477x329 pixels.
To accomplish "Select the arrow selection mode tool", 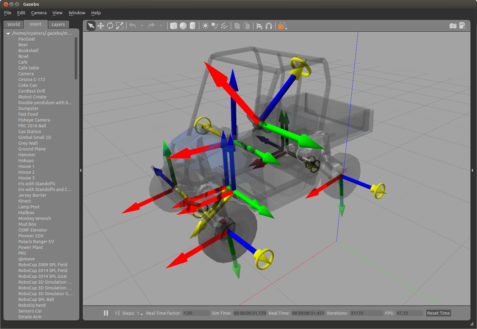I will [x=91, y=26].
